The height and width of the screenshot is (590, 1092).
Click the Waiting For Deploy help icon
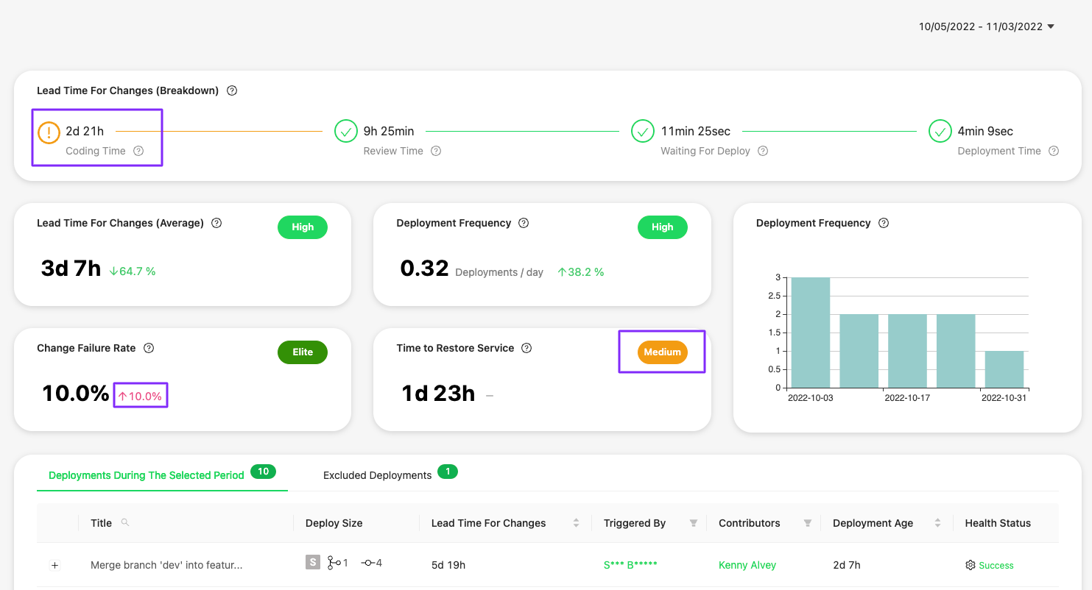[763, 151]
